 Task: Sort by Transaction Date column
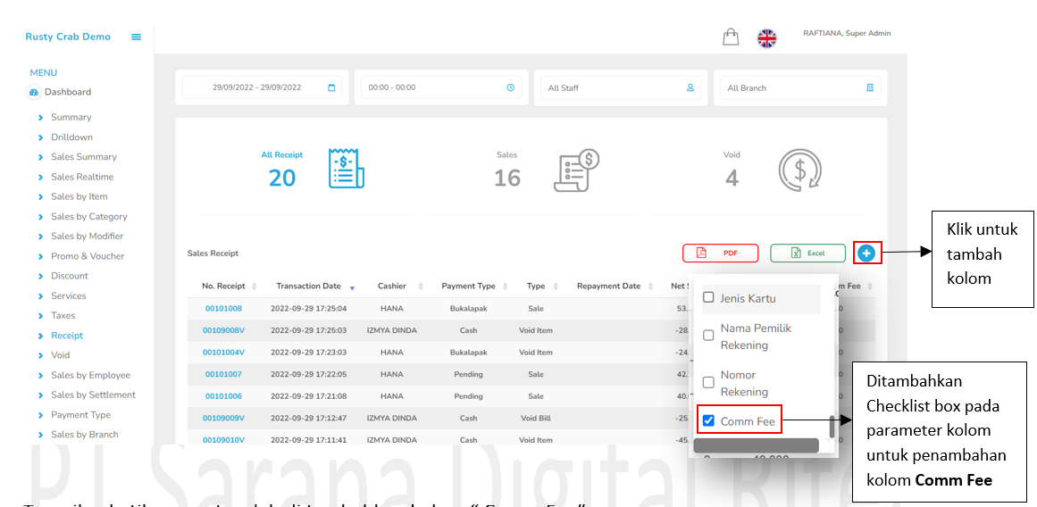point(308,287)
